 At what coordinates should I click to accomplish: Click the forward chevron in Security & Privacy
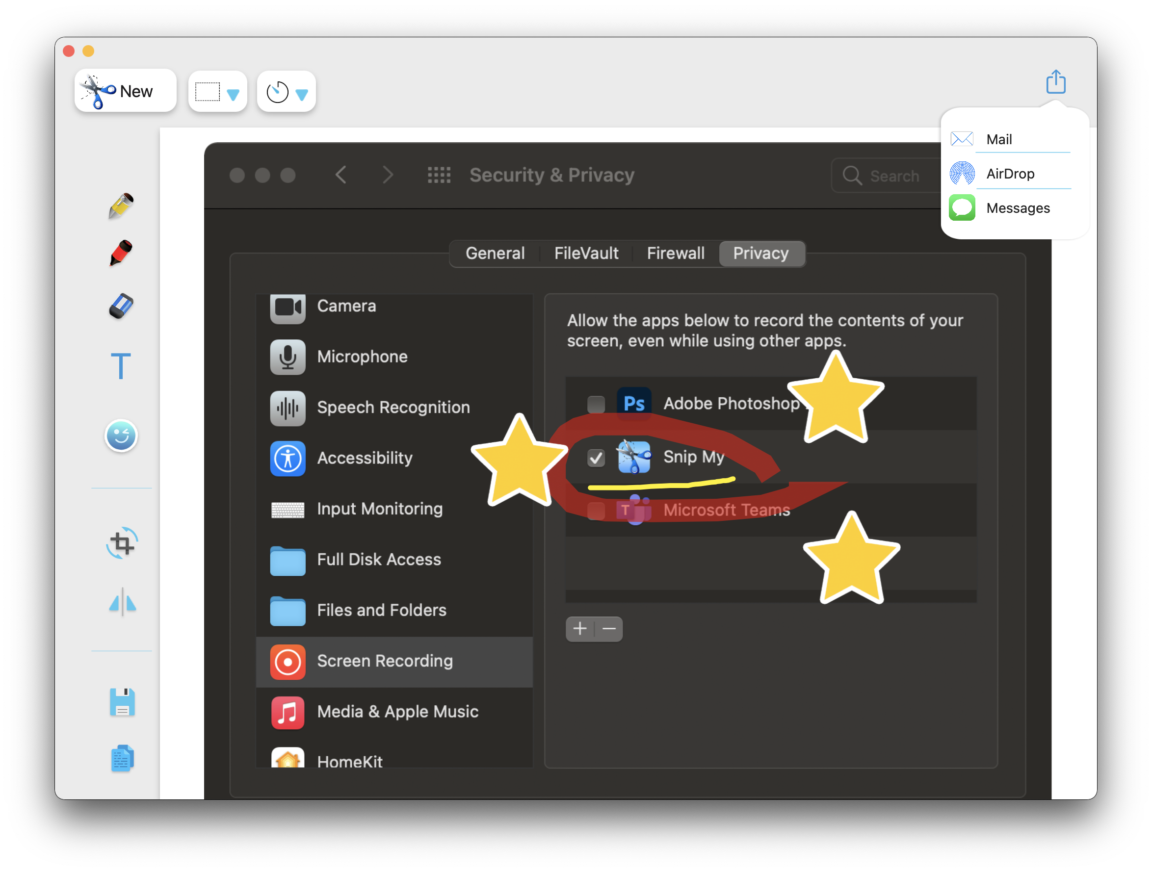click(x=388, y=175)
